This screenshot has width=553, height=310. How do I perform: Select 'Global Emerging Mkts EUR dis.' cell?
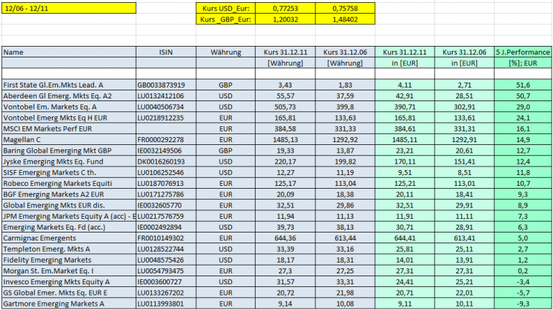coord(69,205)
